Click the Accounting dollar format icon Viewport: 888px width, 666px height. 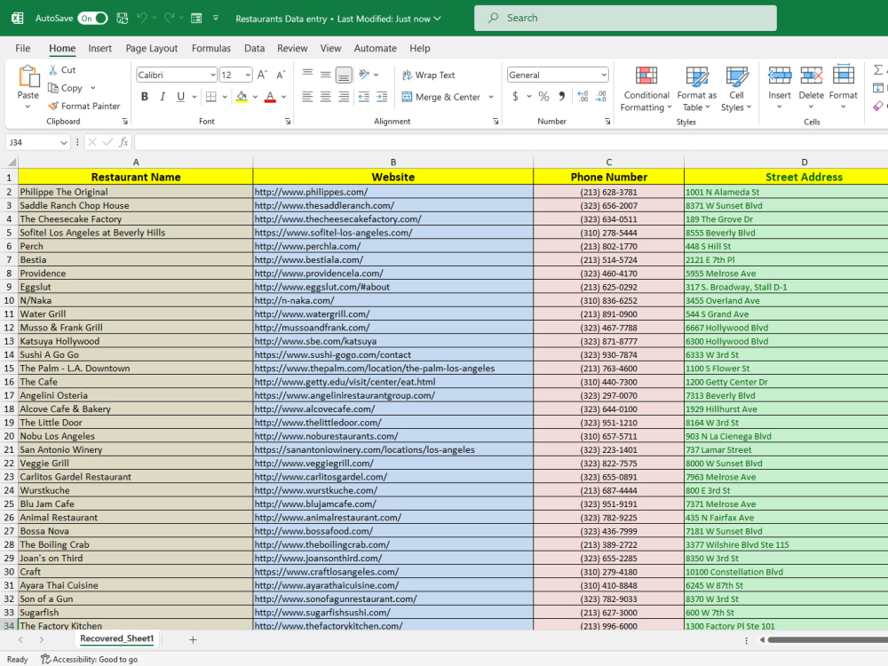515,96
